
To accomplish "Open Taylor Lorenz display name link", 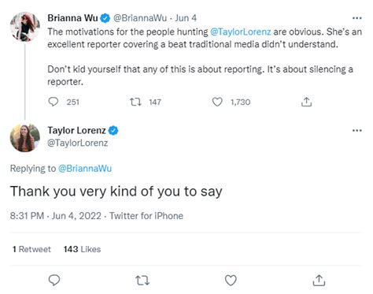I will 76,130.
